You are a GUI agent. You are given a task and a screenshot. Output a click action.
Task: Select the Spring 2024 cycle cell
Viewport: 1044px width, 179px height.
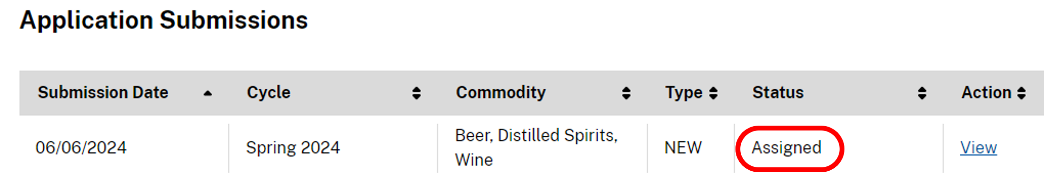pyautogui.click(x=293, y=147)
